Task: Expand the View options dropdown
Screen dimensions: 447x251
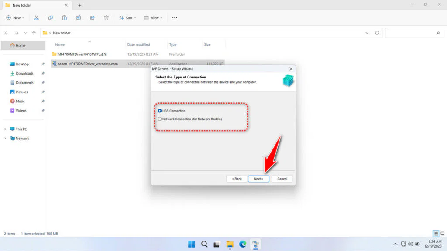Action: pos(153,18)
